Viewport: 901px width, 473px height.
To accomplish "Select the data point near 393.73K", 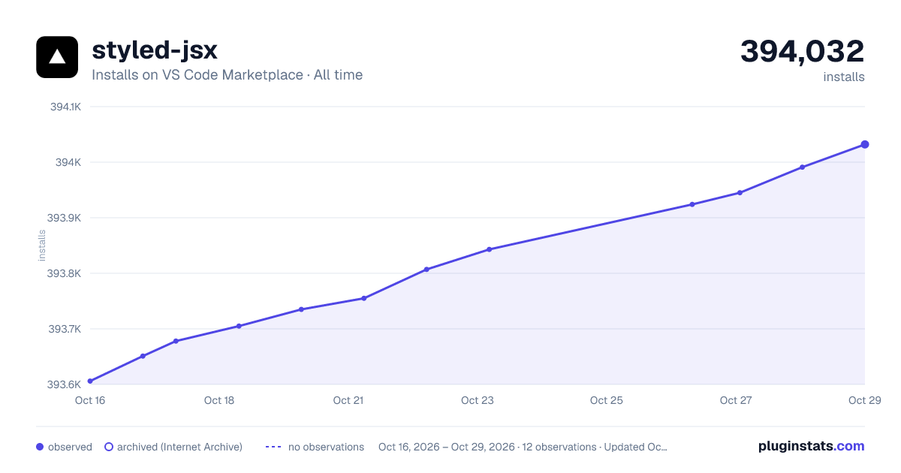I will (x=301, y=309).
